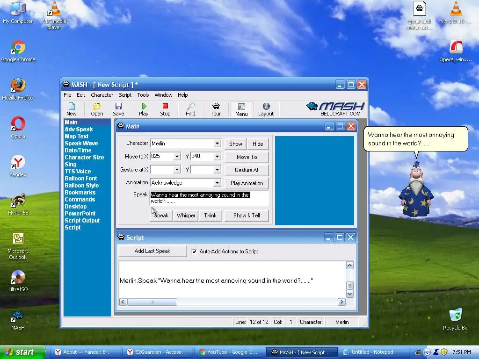The width and height of the screenshot is (479, 359).
Task: Expand the Move to Y dropdown
Action: click(x=217, y=157)
